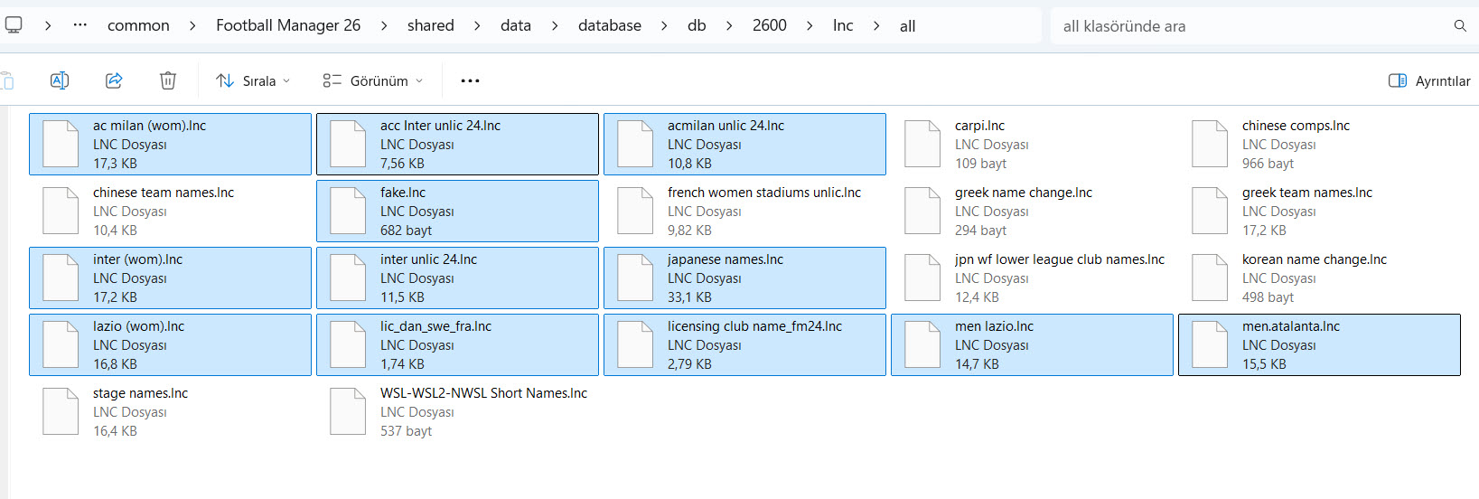Toggle the Ayrıntılar details pane
1479x499 pixels.
(1429, 80)
